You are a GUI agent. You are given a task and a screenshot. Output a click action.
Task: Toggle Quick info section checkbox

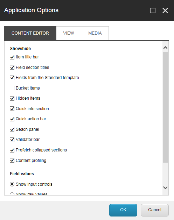12,109
